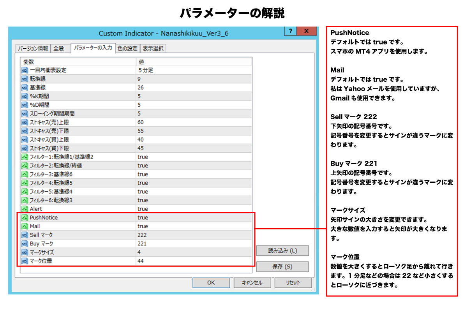Click the icon beside Alert row
The height and width of the screenshot is (328, 464).
click(25, 209)
